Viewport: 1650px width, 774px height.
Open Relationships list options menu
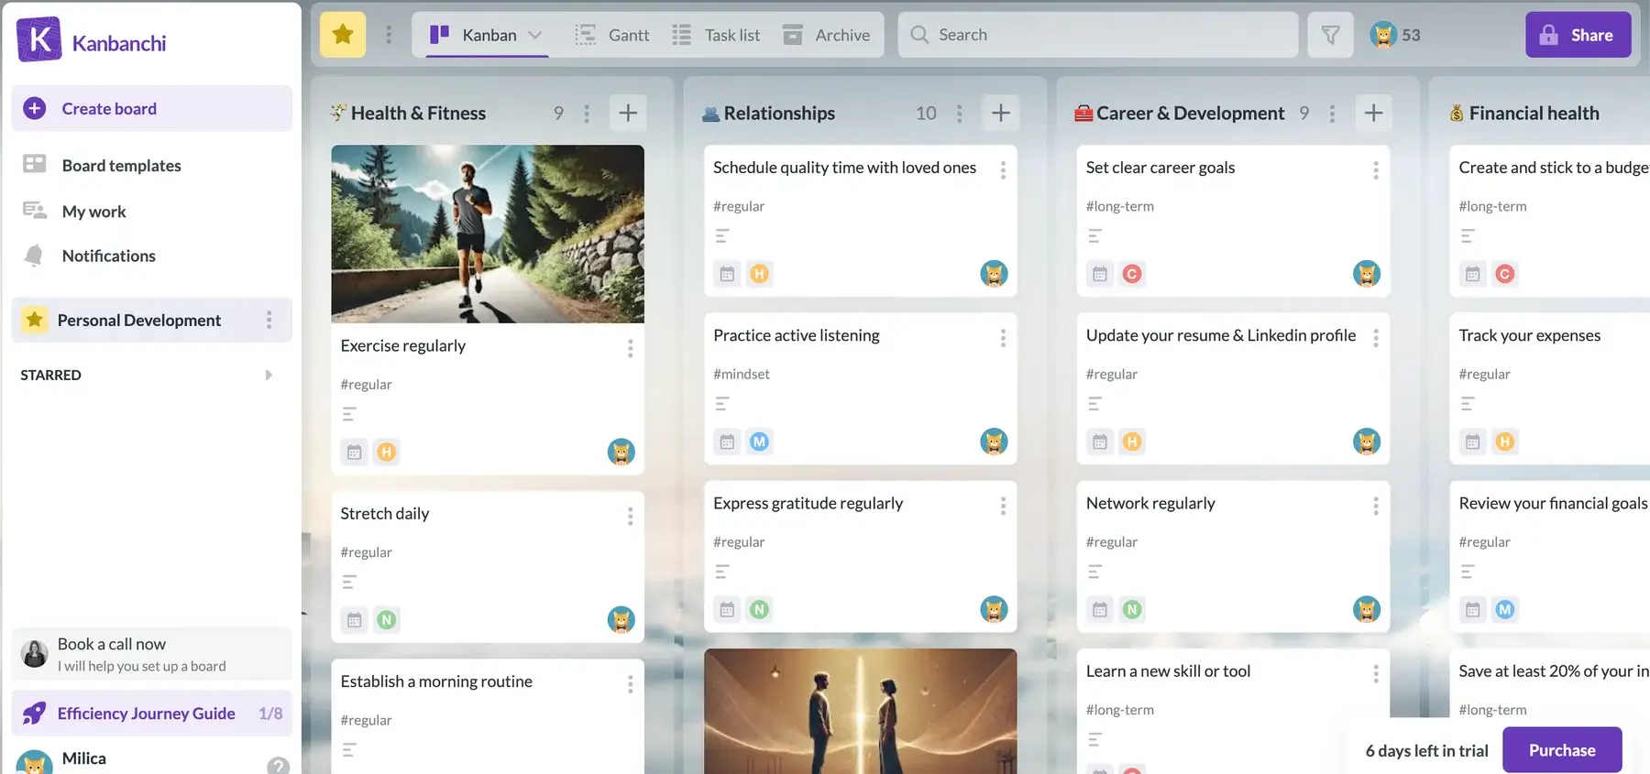[x=960, y=113]
